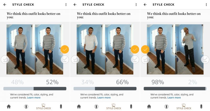
Task: Open profile icon in middle bottom bar
Action: click(96, 107)
